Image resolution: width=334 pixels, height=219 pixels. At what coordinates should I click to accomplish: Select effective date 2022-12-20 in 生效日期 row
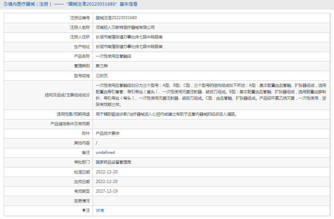(107, 181)
